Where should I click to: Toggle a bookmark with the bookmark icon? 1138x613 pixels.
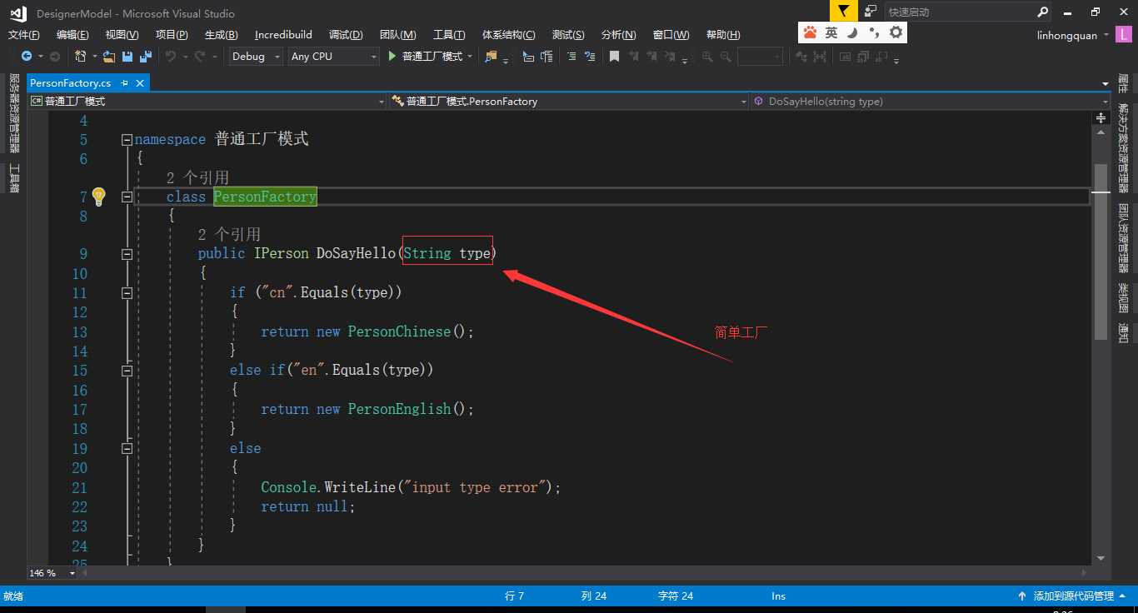point(614,56)
